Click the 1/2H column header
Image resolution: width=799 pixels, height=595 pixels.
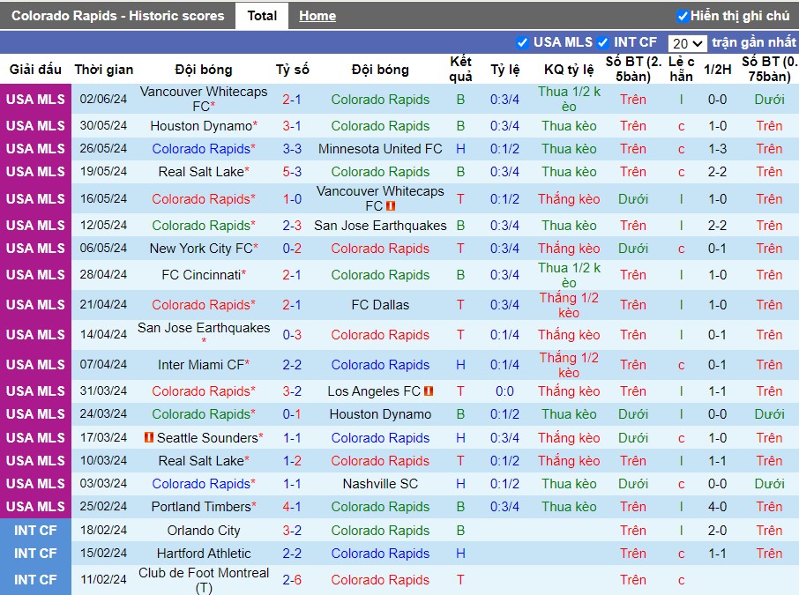pyautogui.click(x=718, y=70)
